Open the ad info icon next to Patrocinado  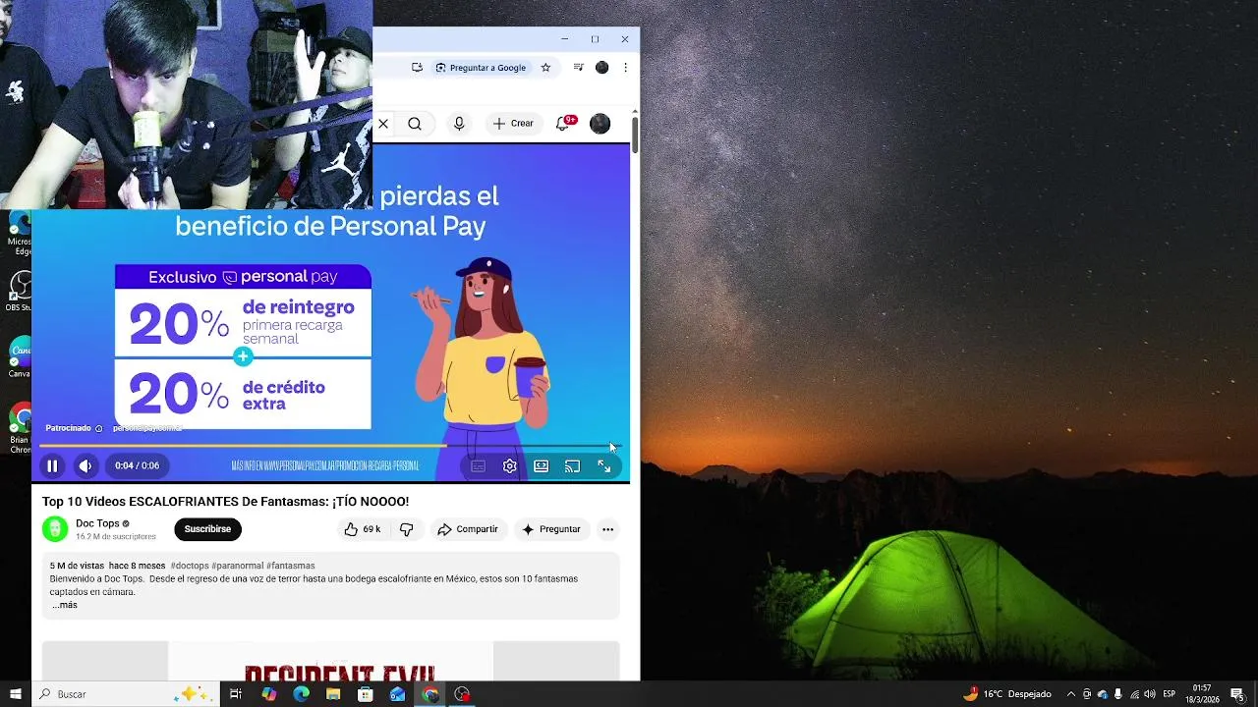click(x=98, y=428)
